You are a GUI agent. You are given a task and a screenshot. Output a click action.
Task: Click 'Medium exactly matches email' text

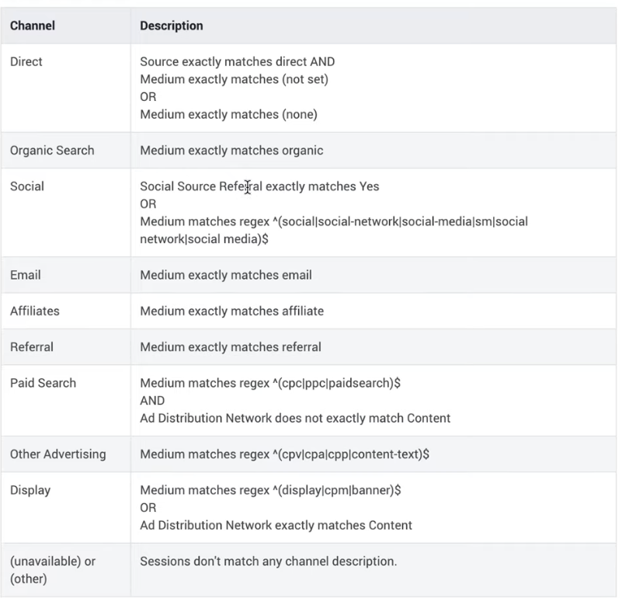pos(226,275)
